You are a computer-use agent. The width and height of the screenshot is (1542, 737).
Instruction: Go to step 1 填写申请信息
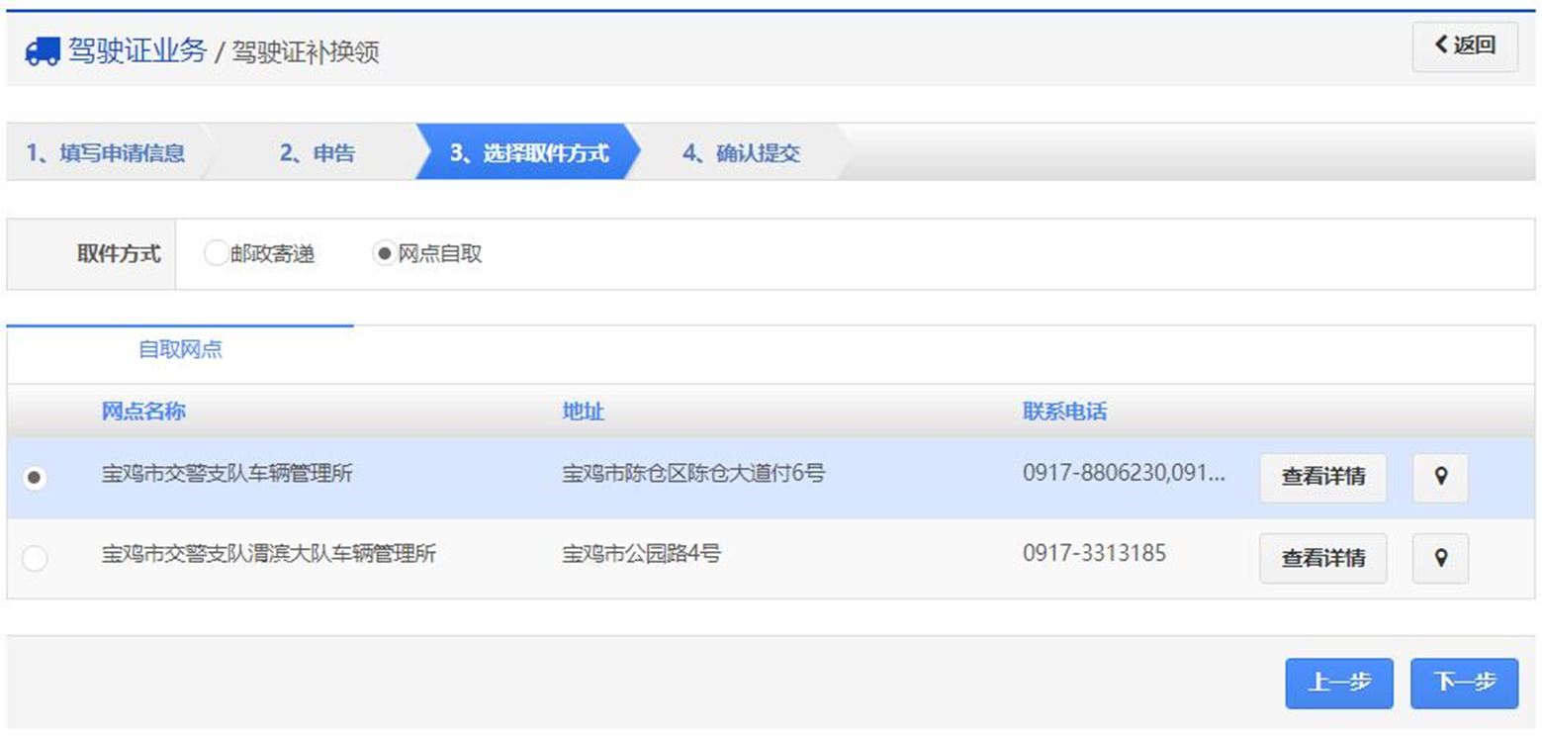(105, 153)
